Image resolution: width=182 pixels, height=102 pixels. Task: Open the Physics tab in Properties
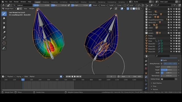point(146,84)
